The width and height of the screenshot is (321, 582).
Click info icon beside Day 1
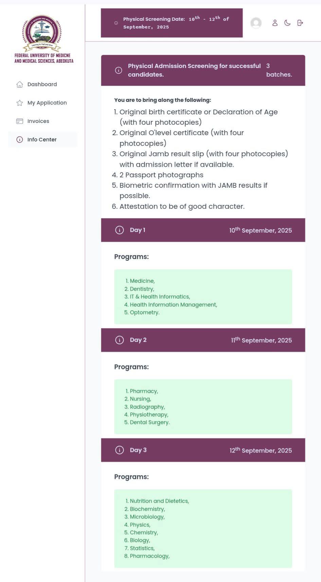pos(120,230)
